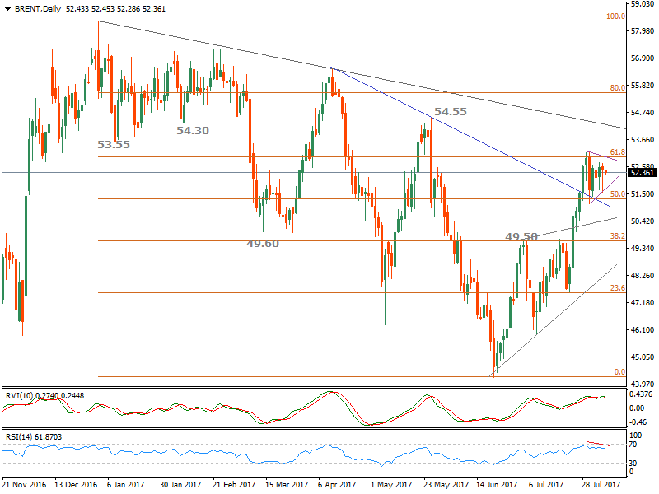Screen dimensions: 659x494
Task: Click the 21 Nov 2016 date label
Action: pyautogui.click(x=24, y=484)
